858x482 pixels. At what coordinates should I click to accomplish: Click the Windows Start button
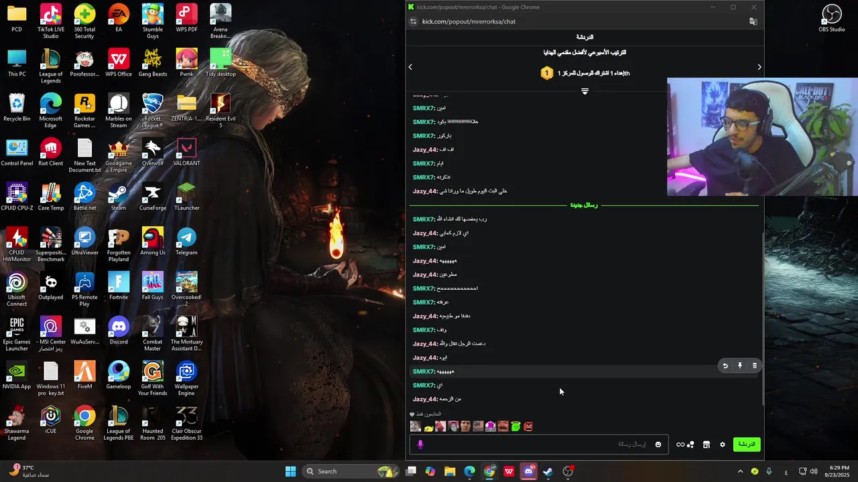click(290, 471)
